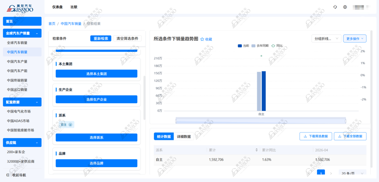
Task: Toggle the 当前 legend series
Action: click(244, 45)
